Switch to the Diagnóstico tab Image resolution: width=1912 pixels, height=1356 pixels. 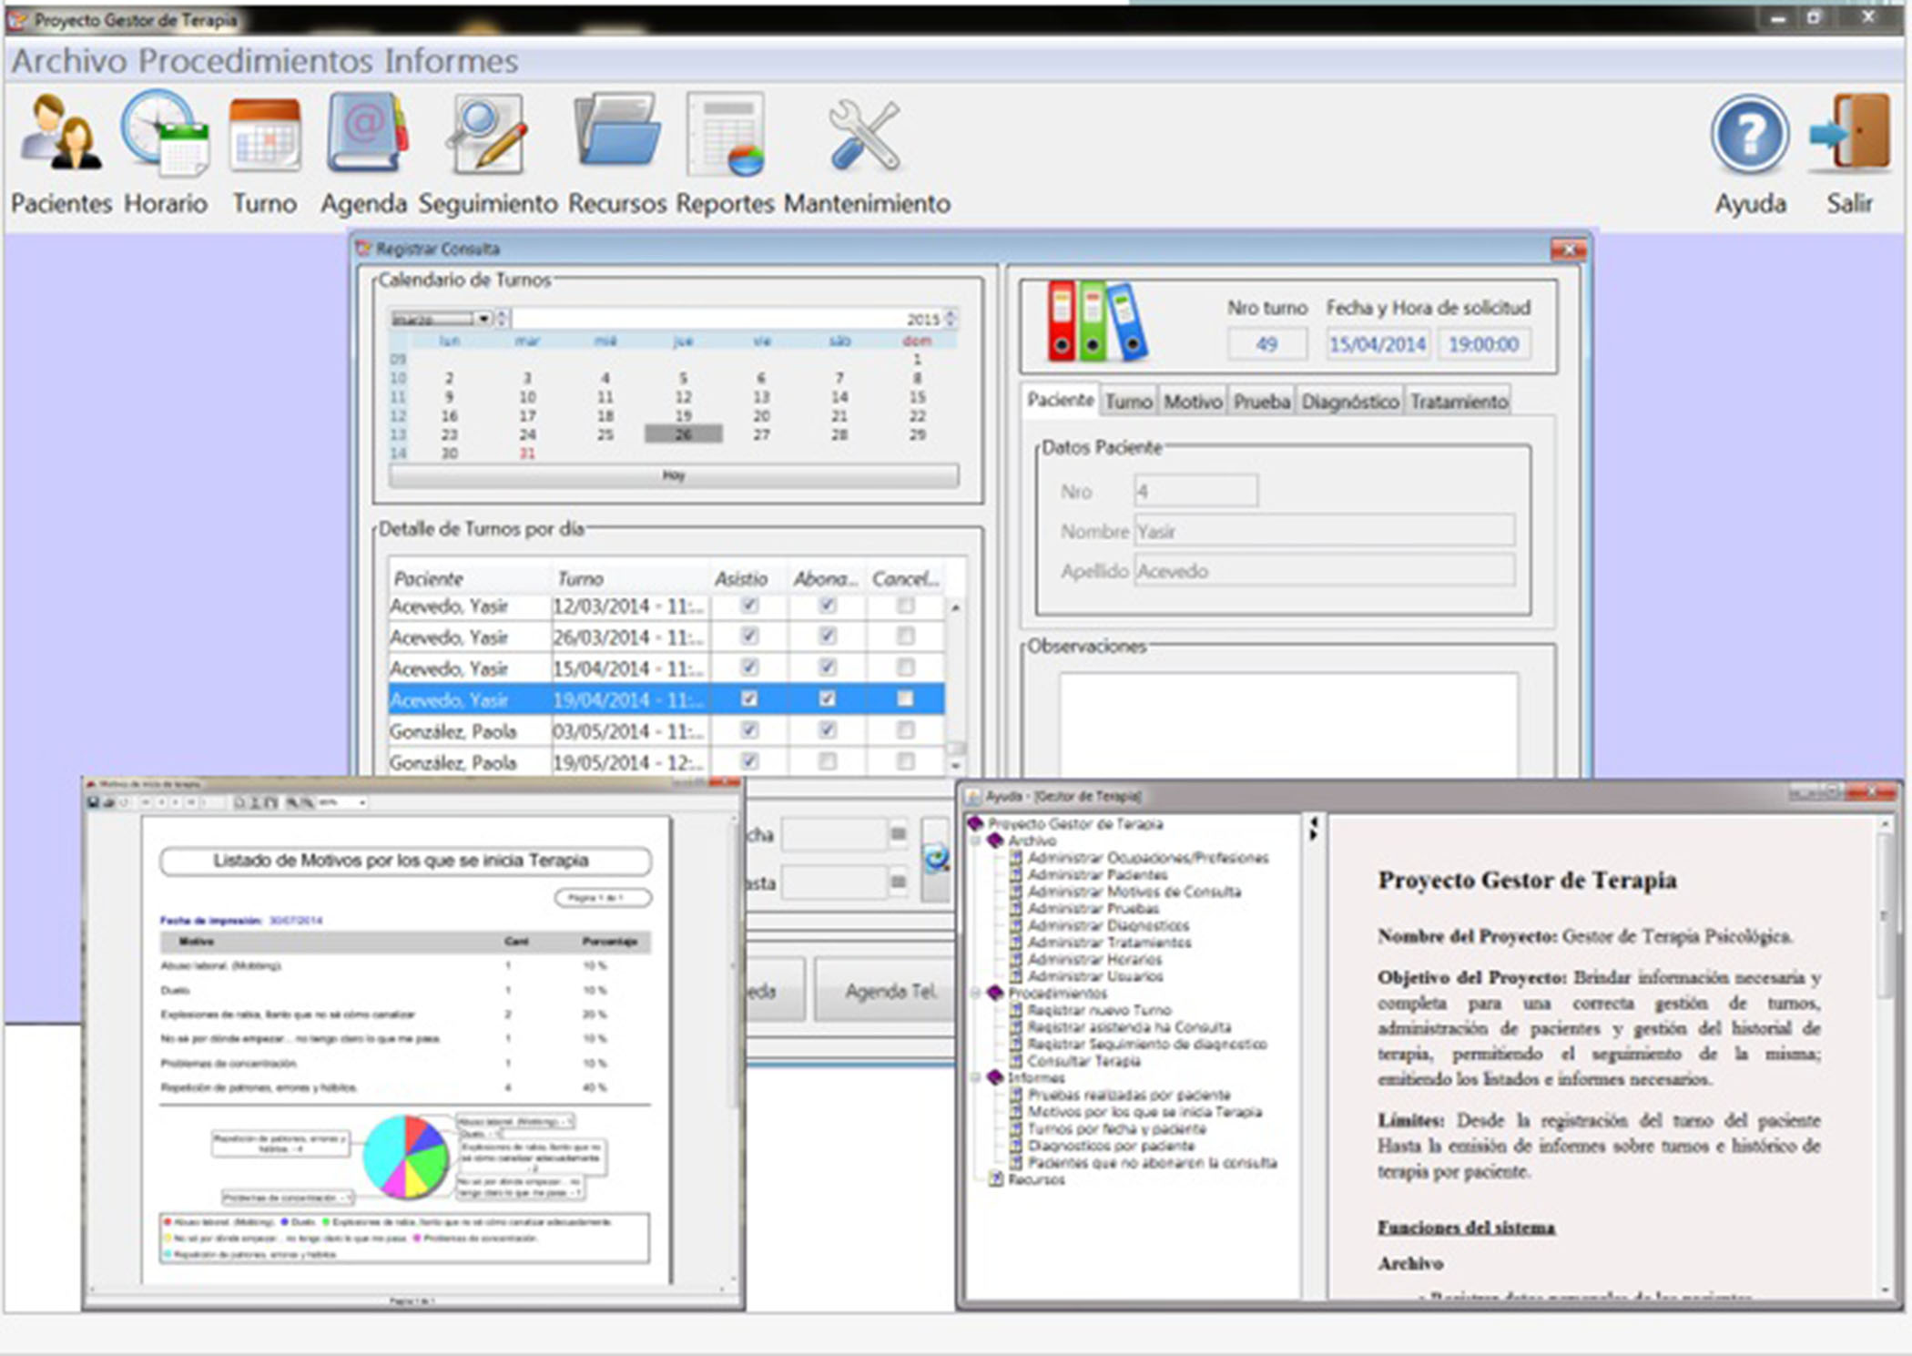click(x=1349, y=402)
